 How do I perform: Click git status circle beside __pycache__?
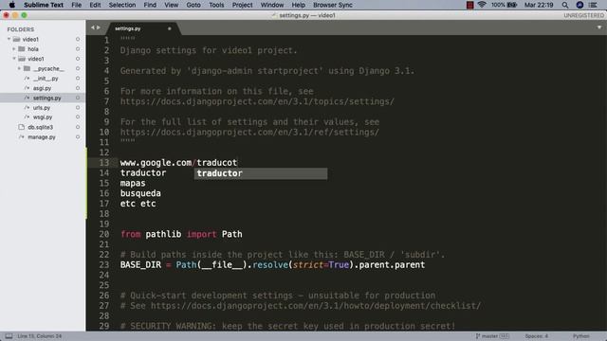click(x=78, y=68)
